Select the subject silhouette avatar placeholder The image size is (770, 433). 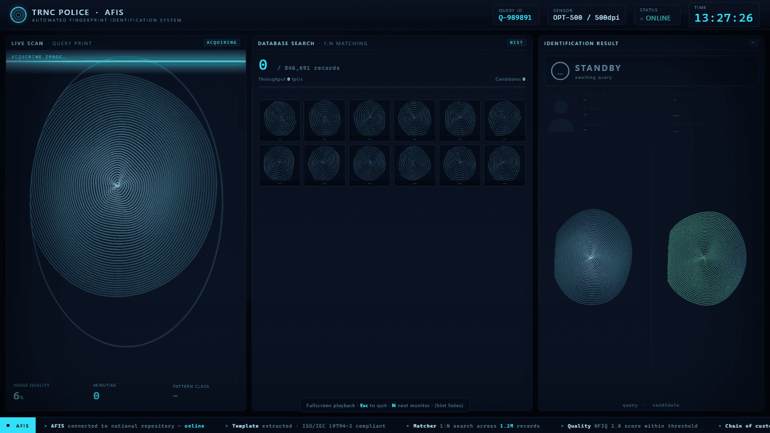pyautogui.click(x=561, y=116)
